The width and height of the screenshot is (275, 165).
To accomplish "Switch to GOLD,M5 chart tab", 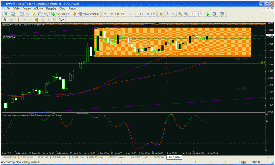I will [43, 157].
